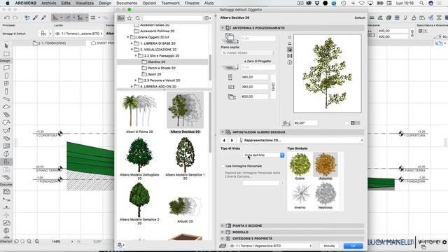The height and width of the screenshot is (252, 448).
Task: Select Giardino 20 folder
Action: 157,62
